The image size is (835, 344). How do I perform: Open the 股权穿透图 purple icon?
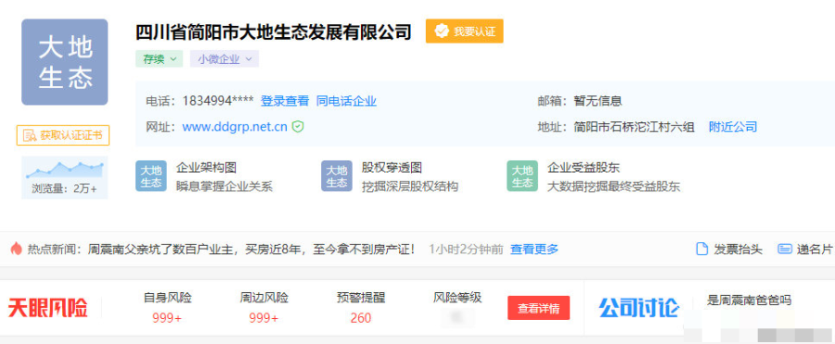337,176
